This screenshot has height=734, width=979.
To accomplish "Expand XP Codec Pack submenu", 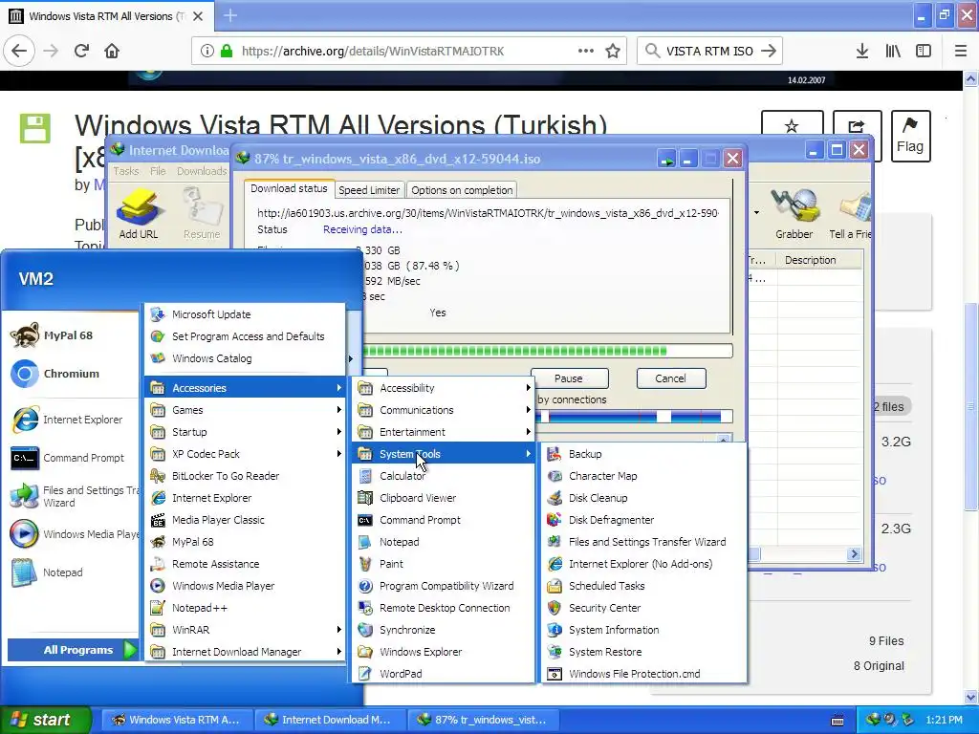I will click(x=246, y=454).
